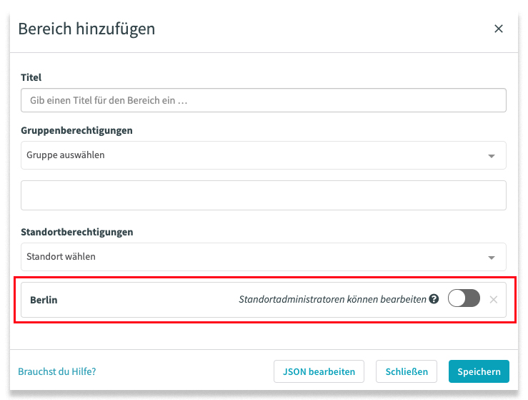The image size is (528, 400).
Task: Click the Standortadministratoren können bearbeiten text
Action: (x=332, y=300)
